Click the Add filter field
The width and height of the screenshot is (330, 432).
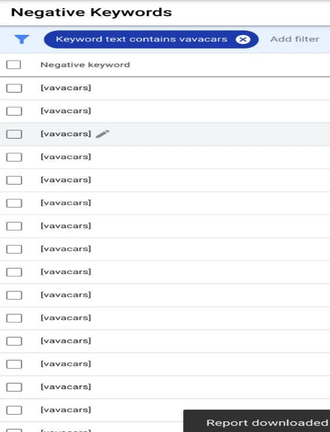(x=295, y=39)
